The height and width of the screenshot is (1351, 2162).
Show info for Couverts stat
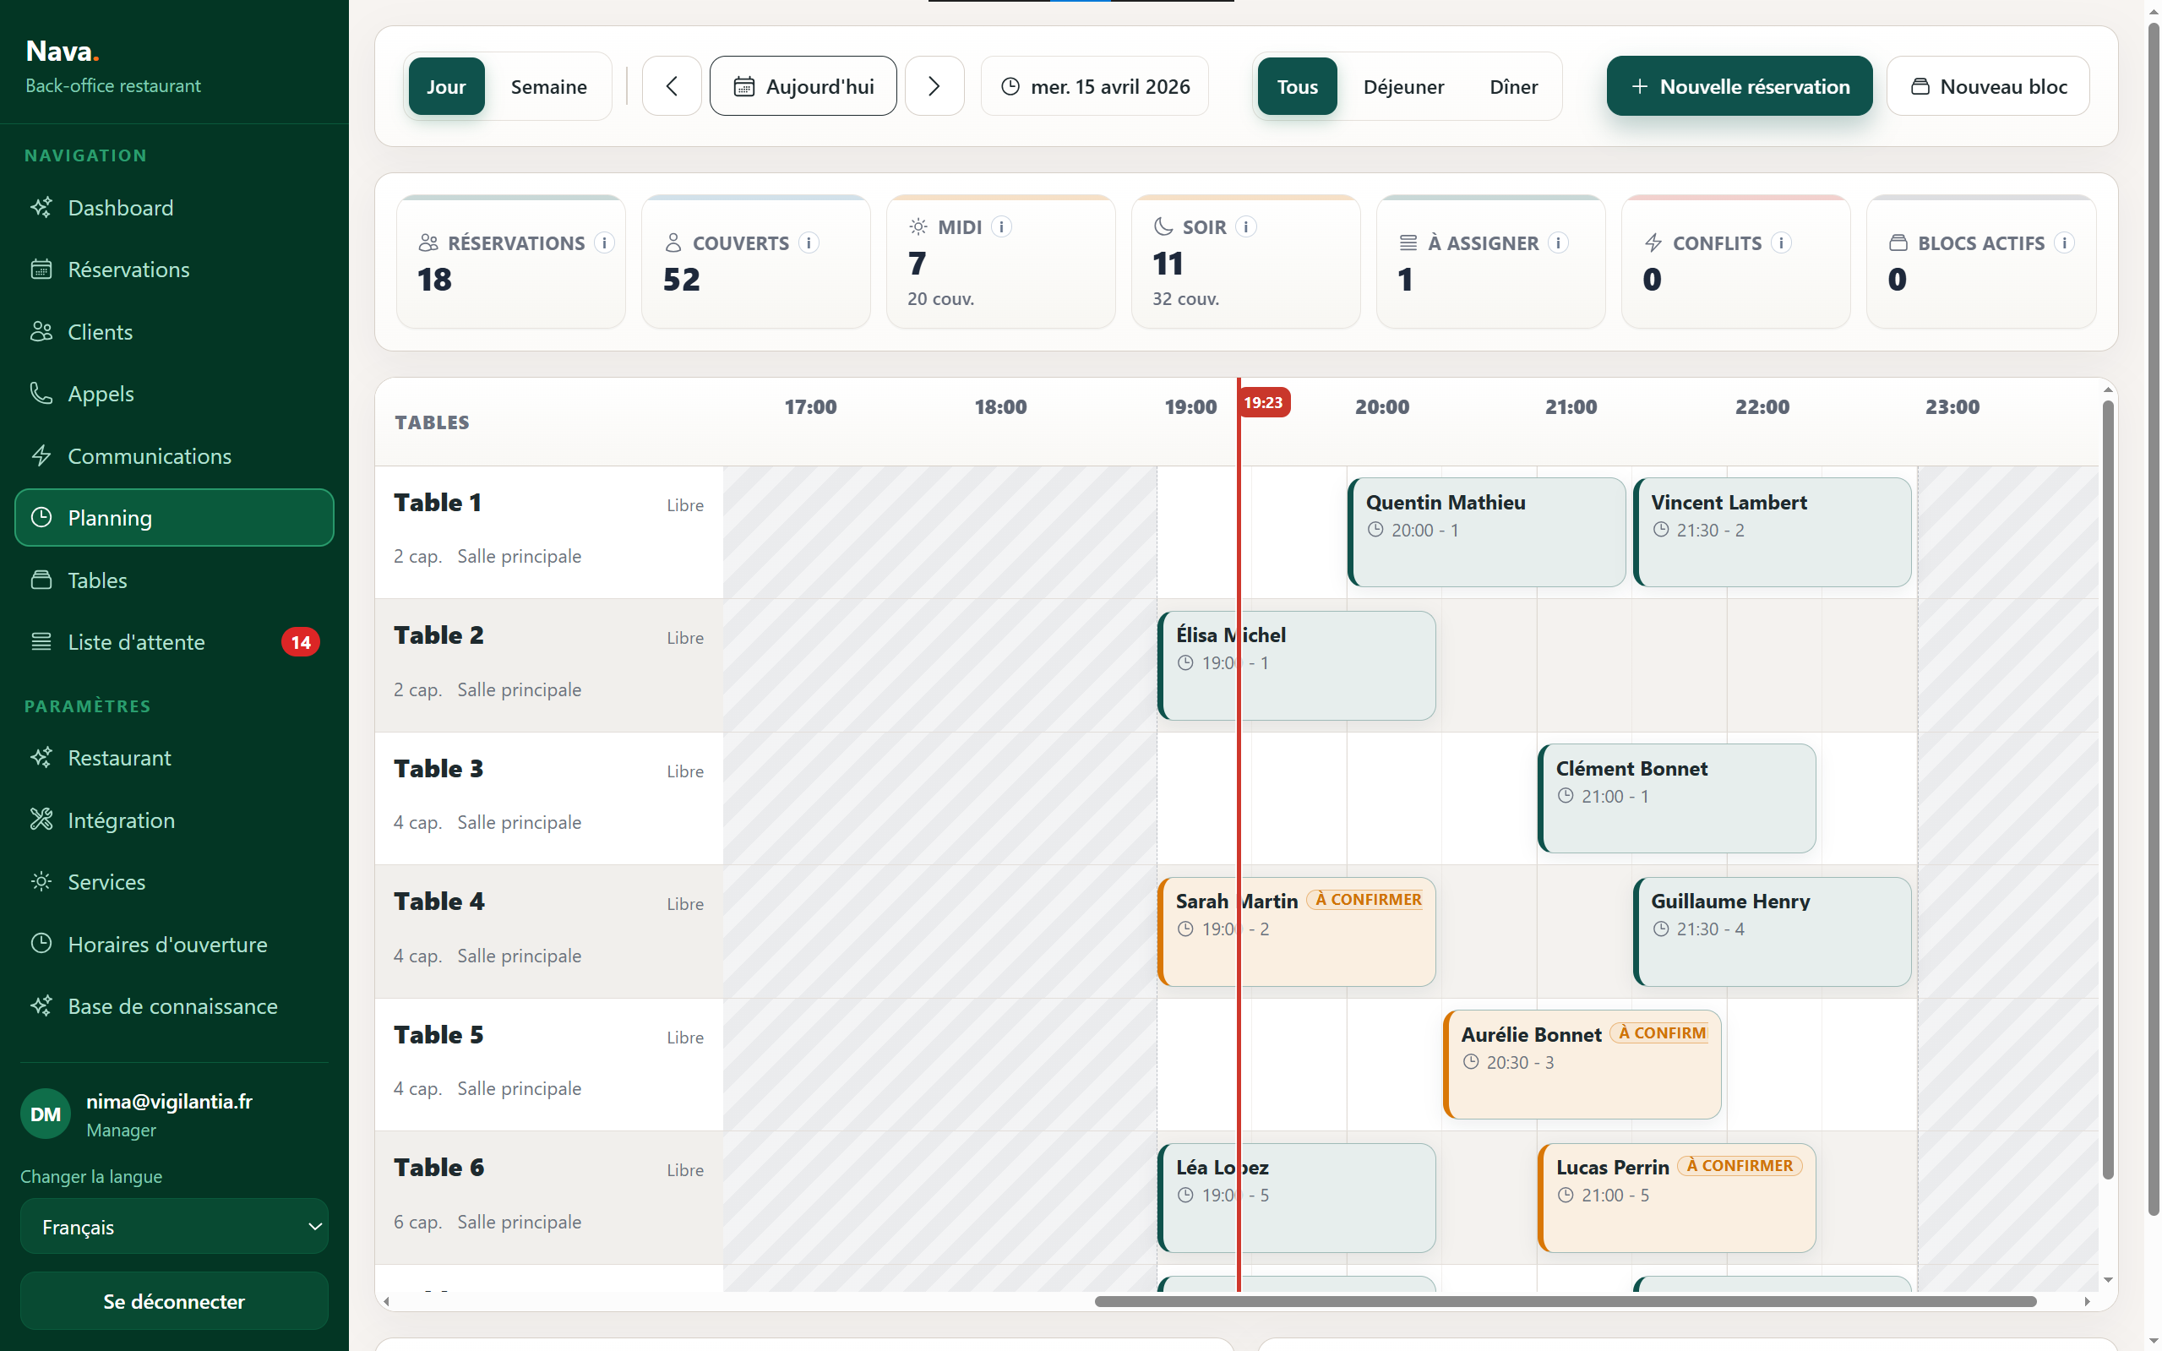809,243
